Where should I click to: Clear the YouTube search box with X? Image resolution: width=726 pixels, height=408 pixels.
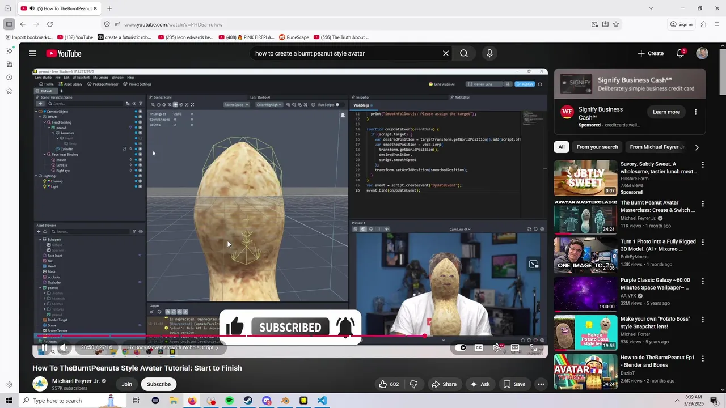(x=446, y=53)
